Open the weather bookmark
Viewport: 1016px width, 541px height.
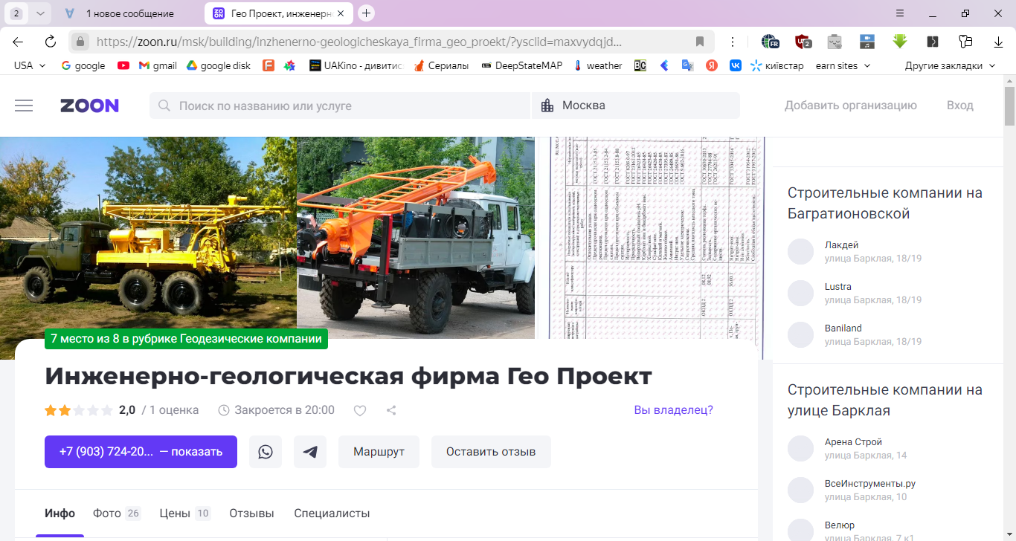point(597,65)
